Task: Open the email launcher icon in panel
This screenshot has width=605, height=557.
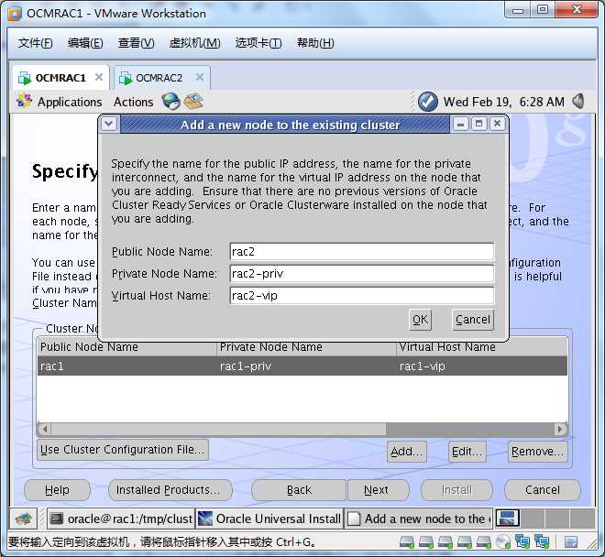Action: coord(192,102)
